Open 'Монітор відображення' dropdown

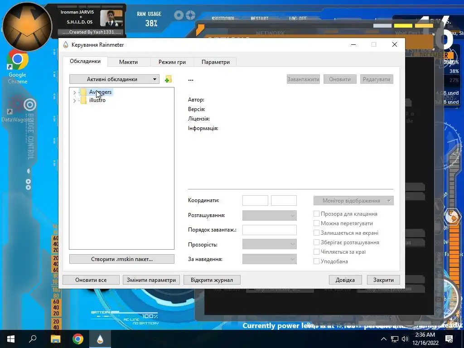[353, 201]
